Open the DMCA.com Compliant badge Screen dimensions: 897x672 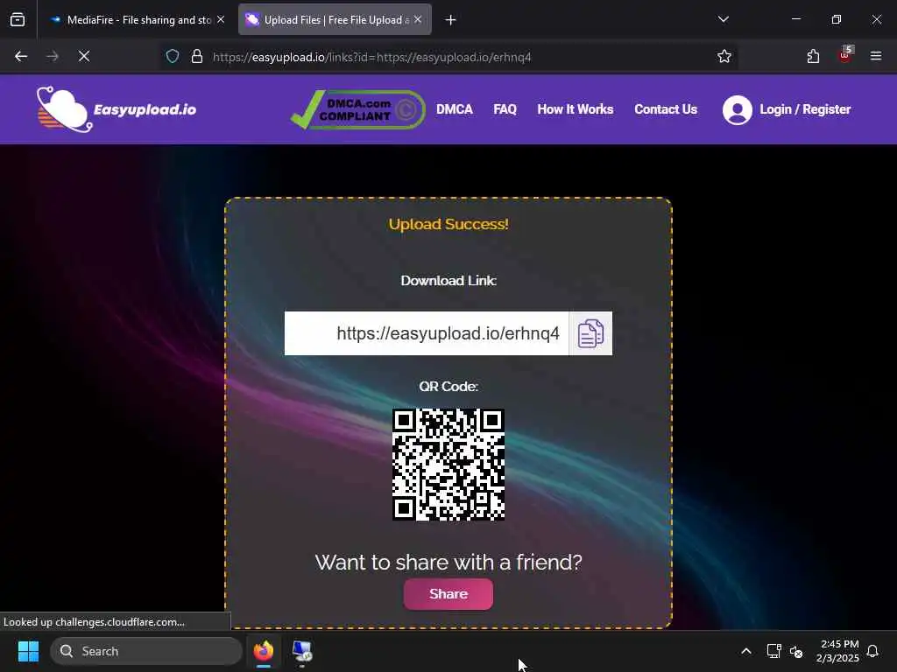pyautogui.click(x=358, y=109)
